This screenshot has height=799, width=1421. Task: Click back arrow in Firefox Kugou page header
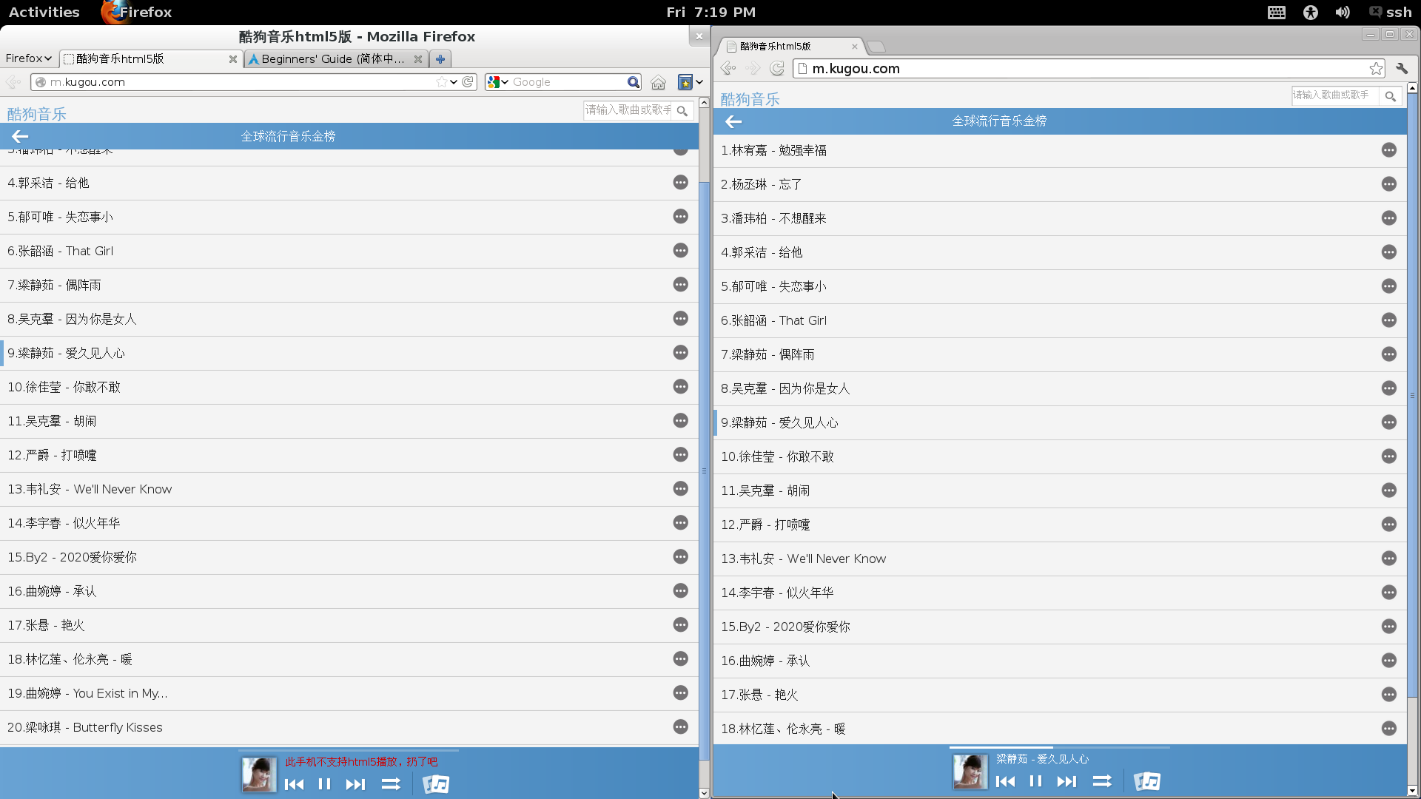(20, 136)
